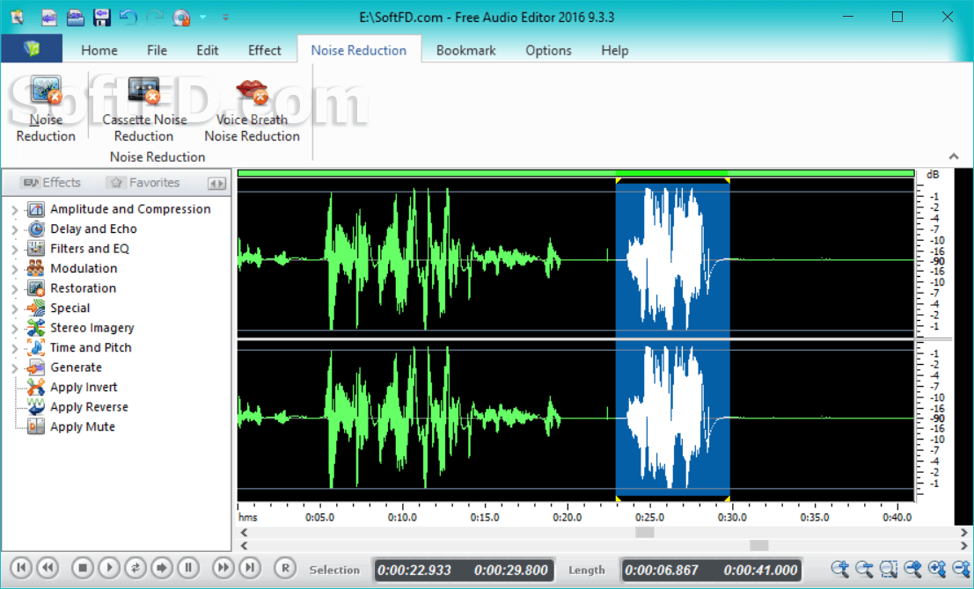The width and height of the screenshot is (974, 589).
Task: Expand the Time and Pitch category
Action: click(15, 349)
